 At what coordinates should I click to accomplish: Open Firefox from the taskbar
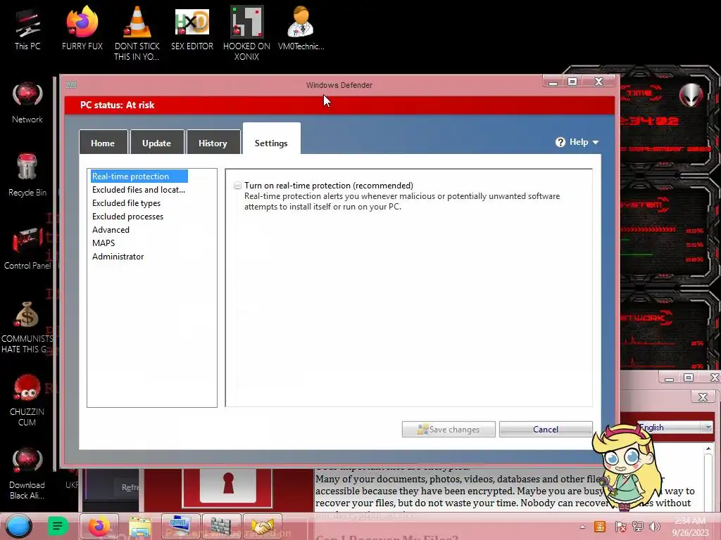click(x=99, y=526)
